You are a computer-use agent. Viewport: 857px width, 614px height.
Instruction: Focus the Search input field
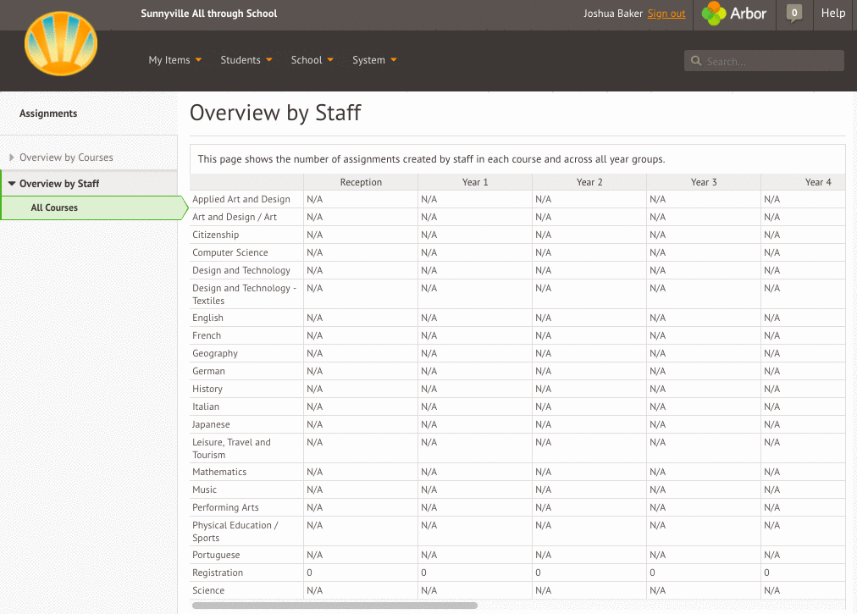764,61
